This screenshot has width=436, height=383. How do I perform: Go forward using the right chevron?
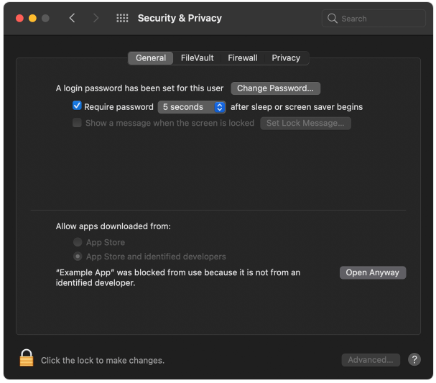click(x=96, y=18)
